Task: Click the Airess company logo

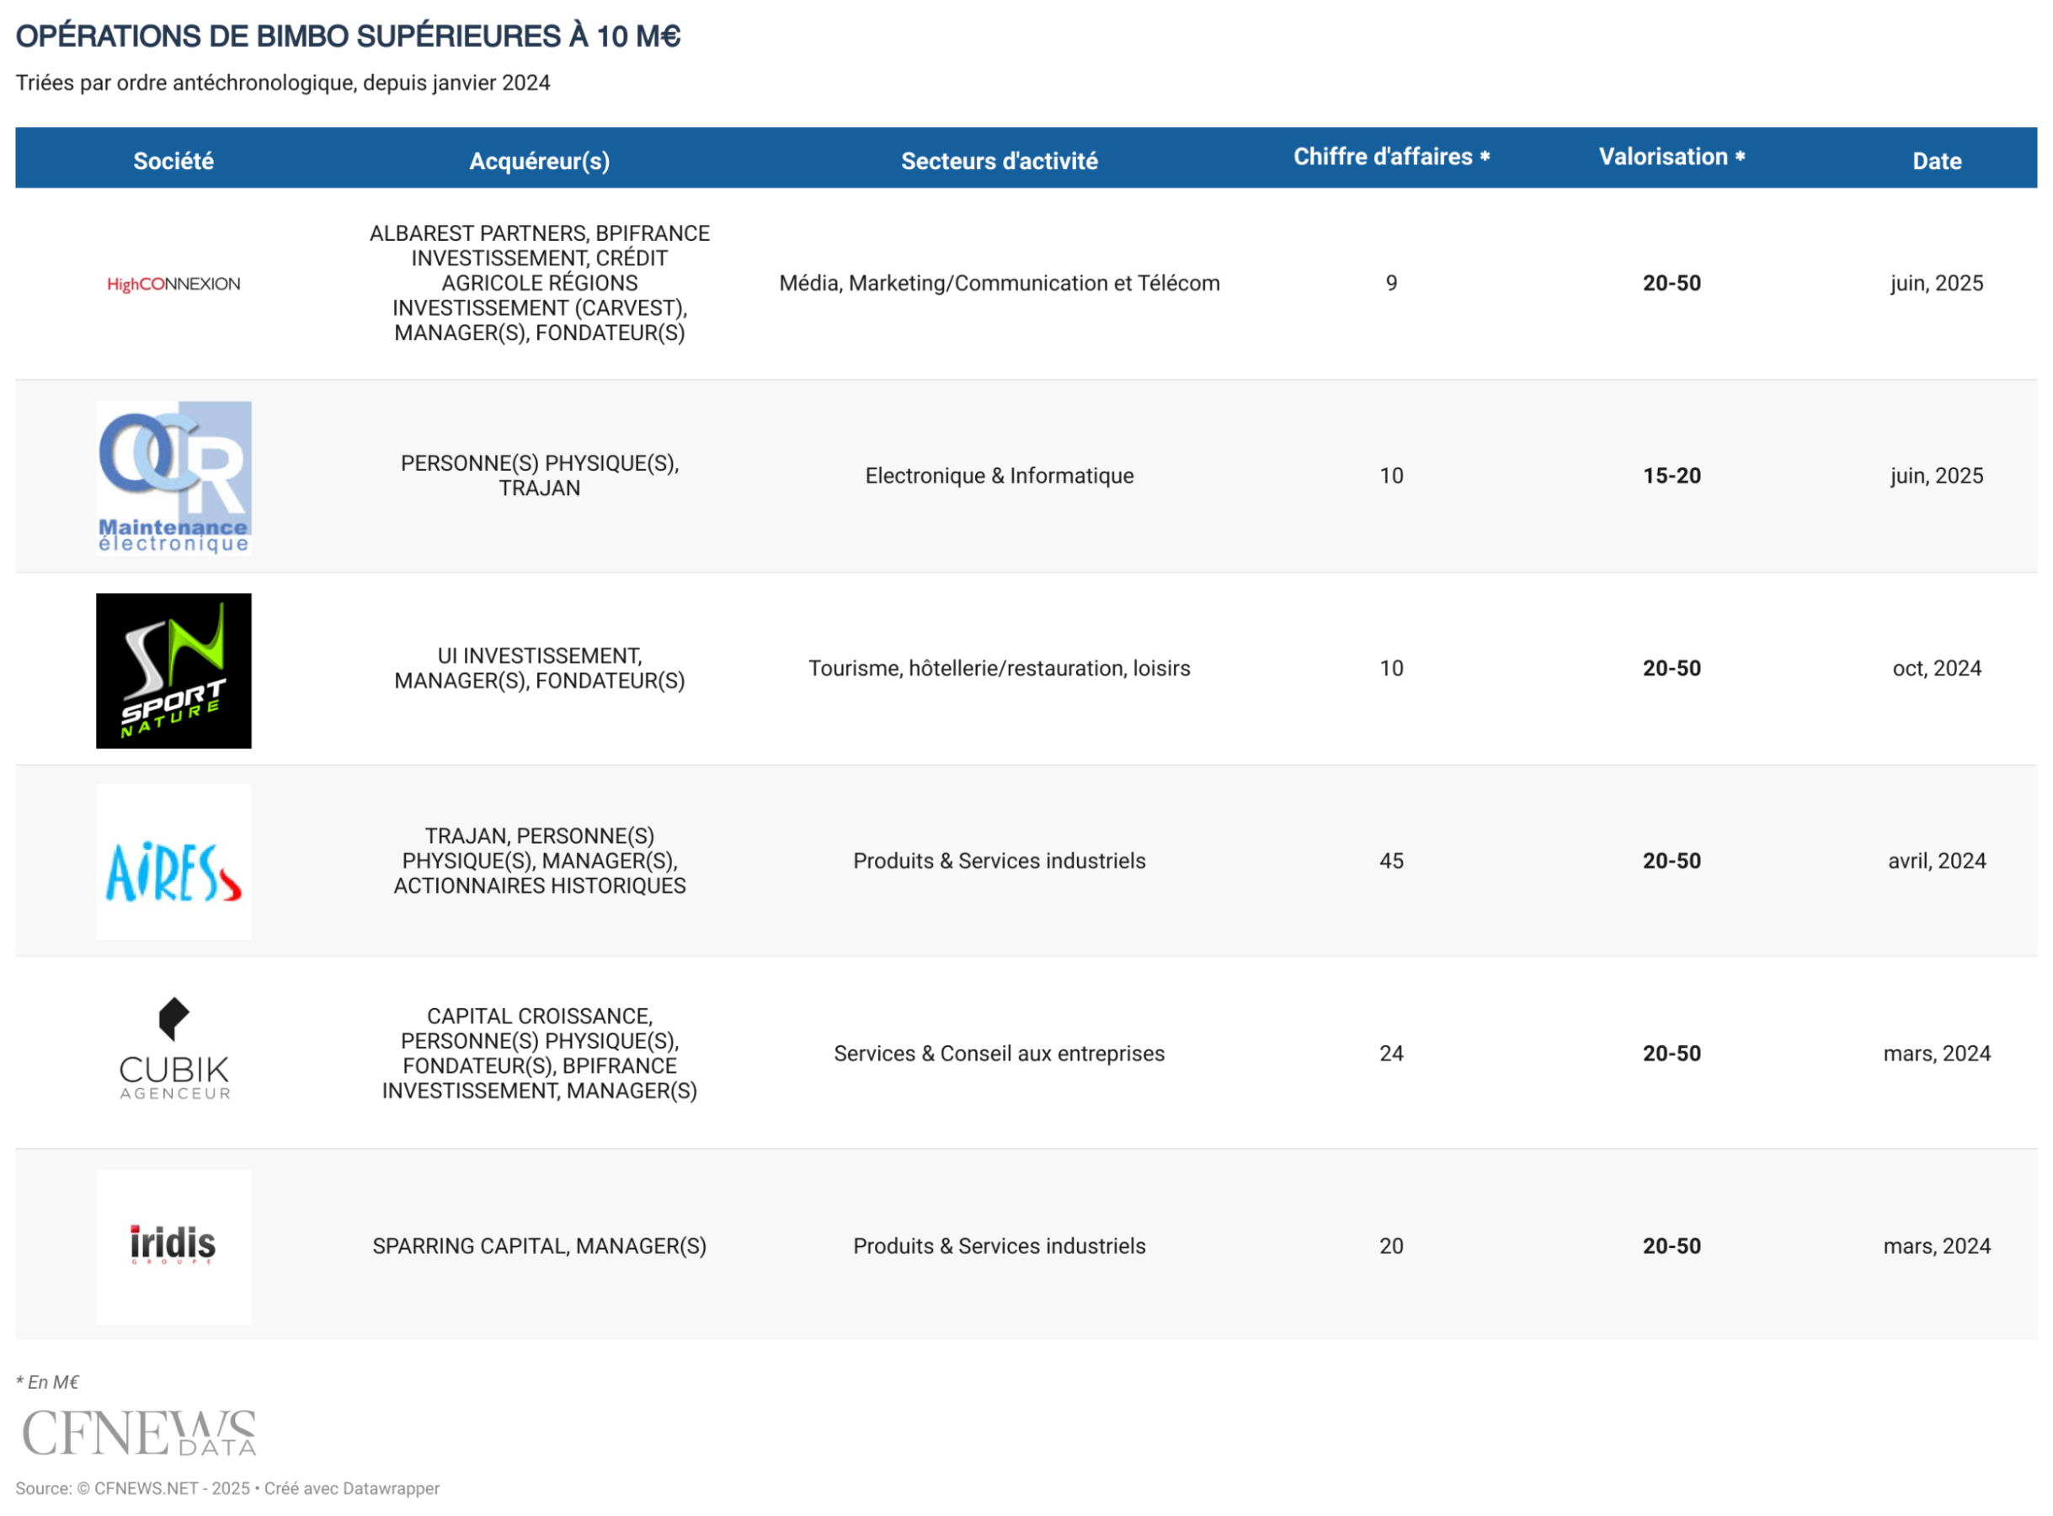Action: pyautogui.click(x=173, y=862)
